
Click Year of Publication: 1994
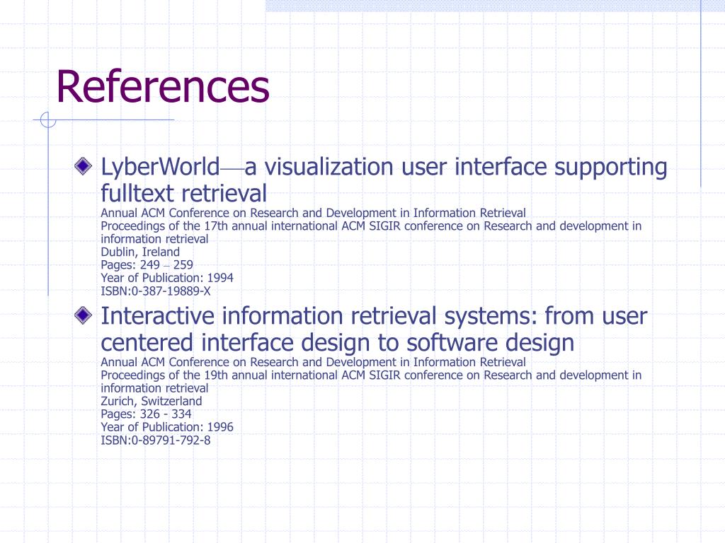167,278
